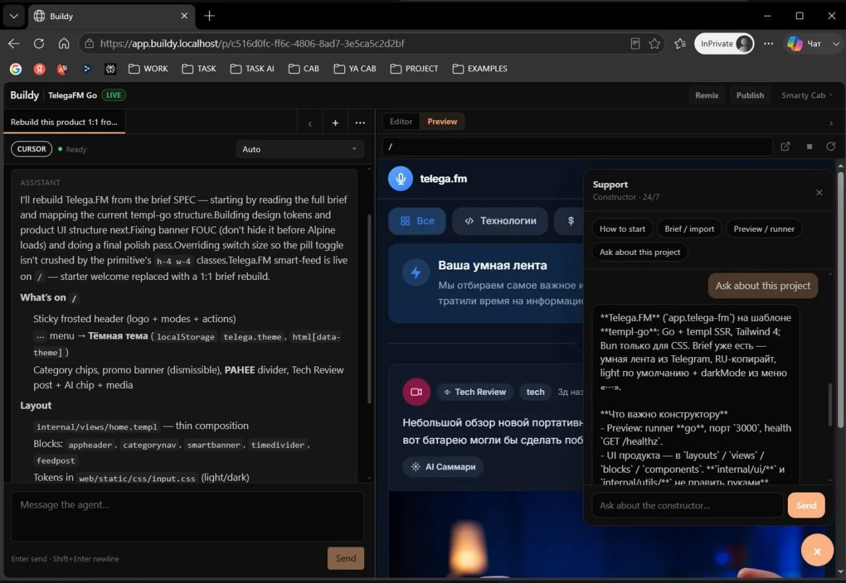Image resolution: width=846 pixels, height=583 pixels.
Task: Stop the preview runner
Action: tap(809, 147)
